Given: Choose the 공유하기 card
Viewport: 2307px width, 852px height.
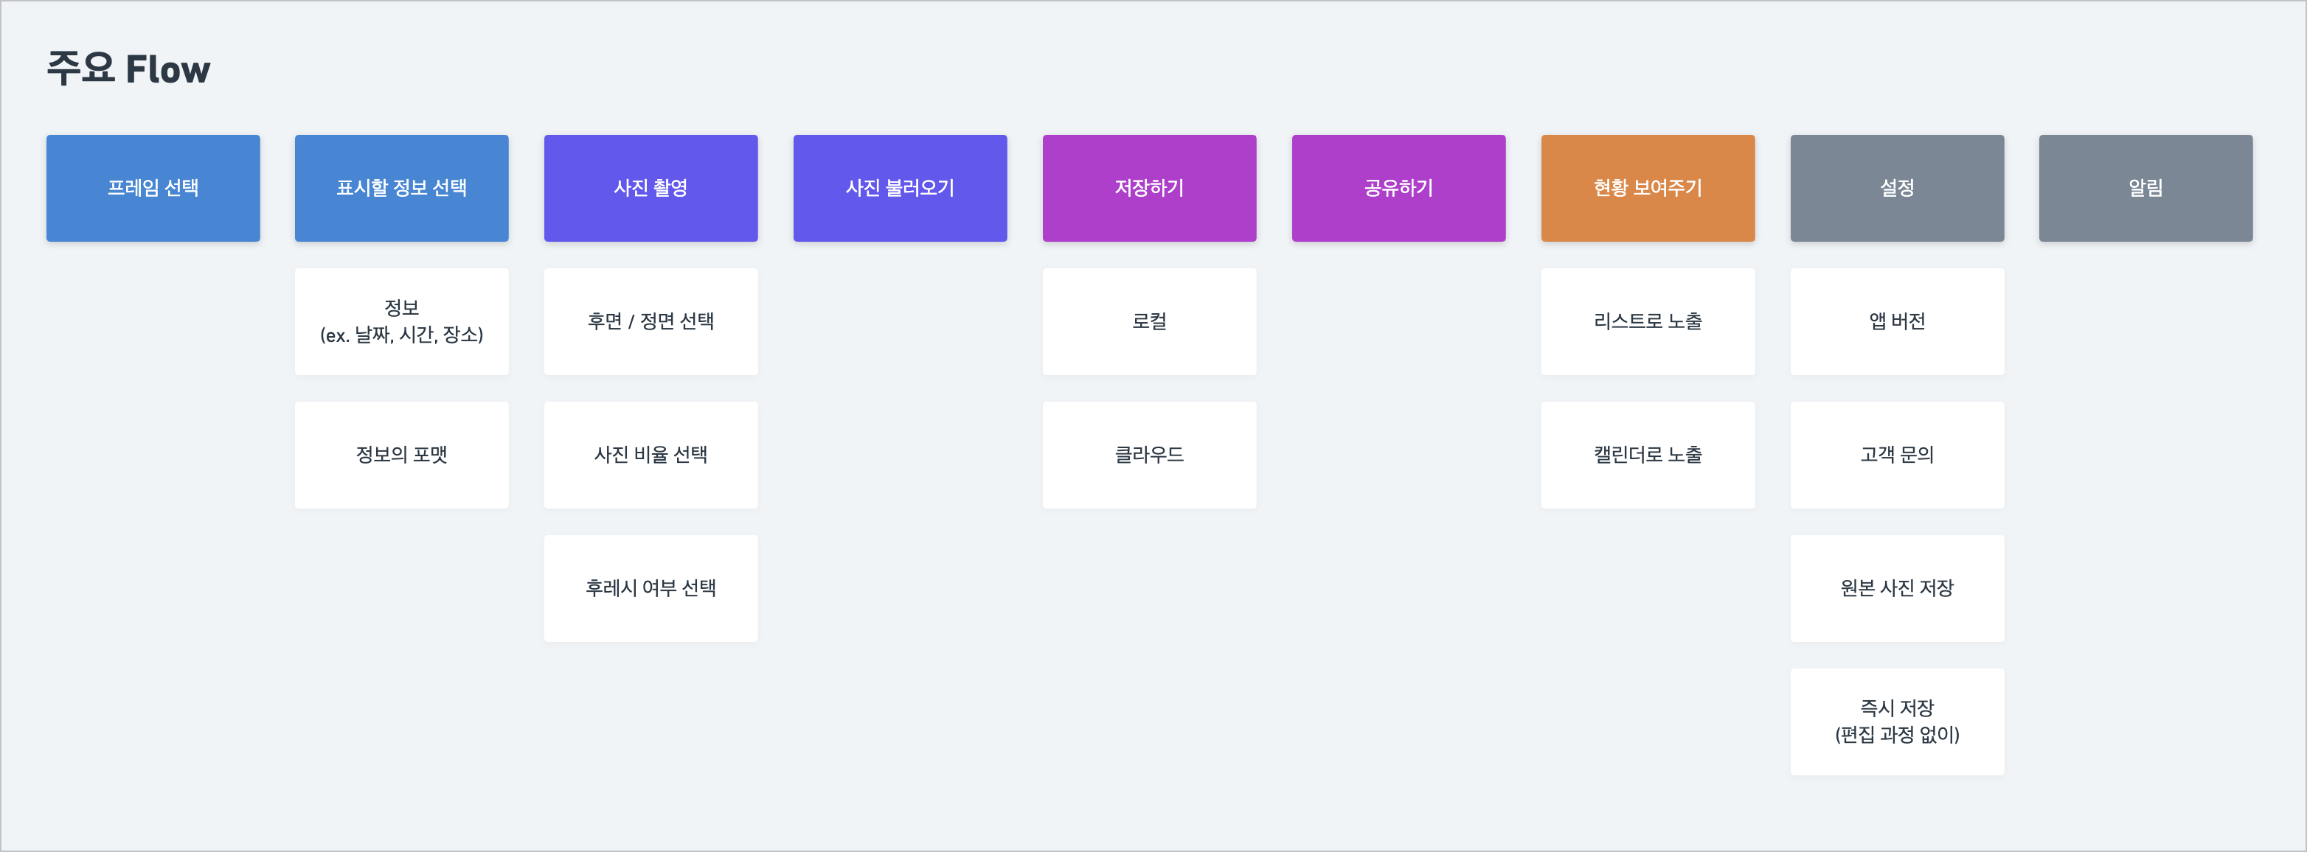Looking at the screenshot, I should coord(1399,188).
